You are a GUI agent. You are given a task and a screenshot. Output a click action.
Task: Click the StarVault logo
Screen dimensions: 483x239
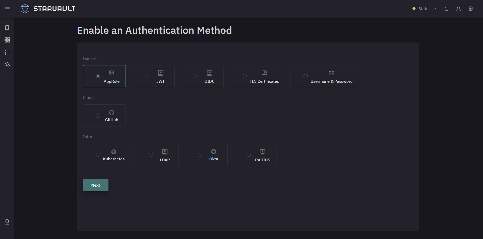[48, 9]
